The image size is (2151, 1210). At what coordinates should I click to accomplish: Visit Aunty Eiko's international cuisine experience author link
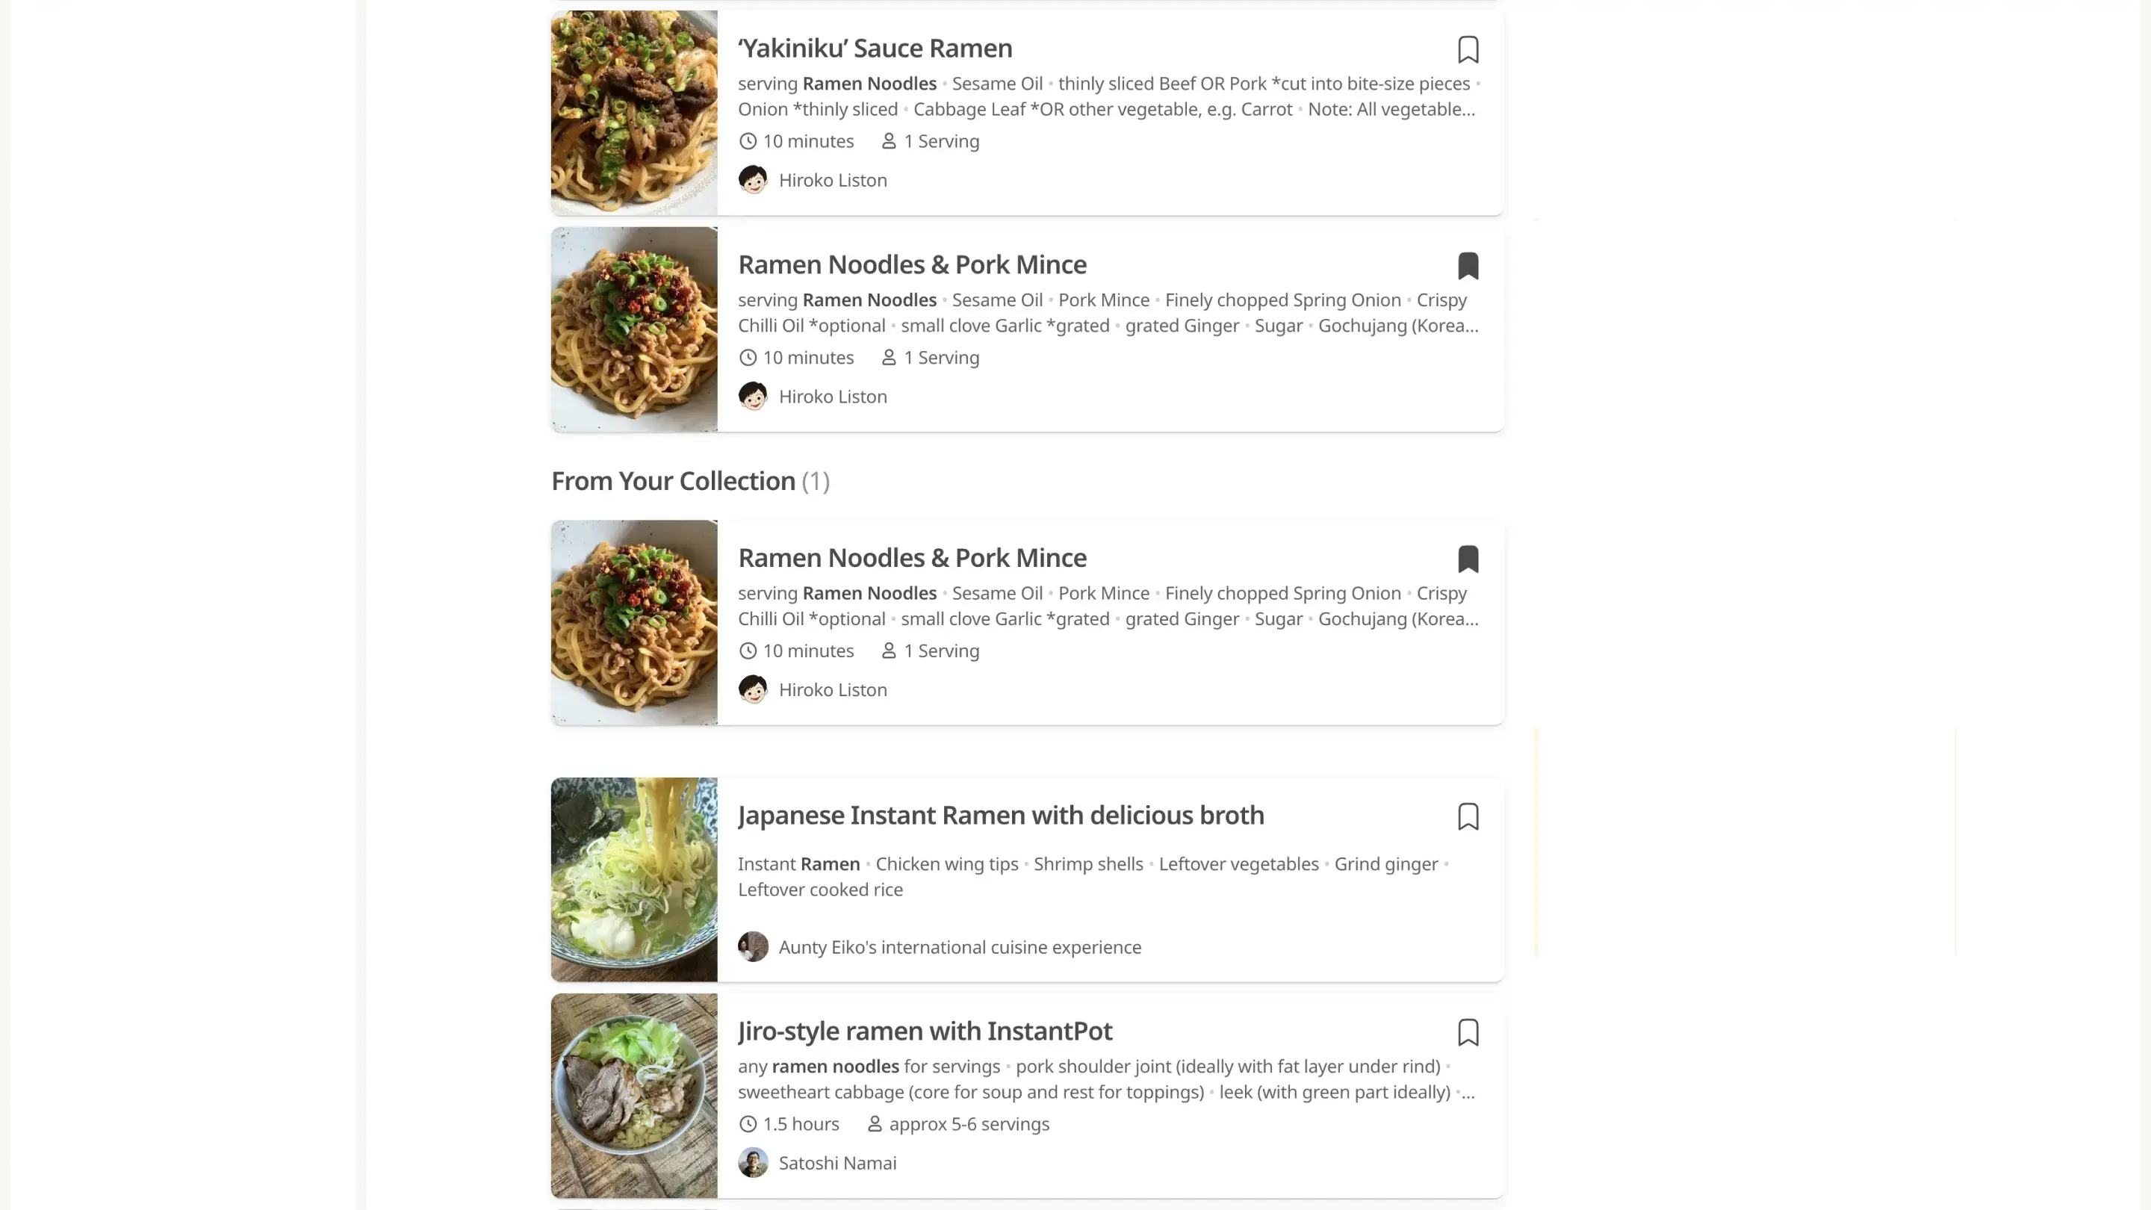[960, 947]
